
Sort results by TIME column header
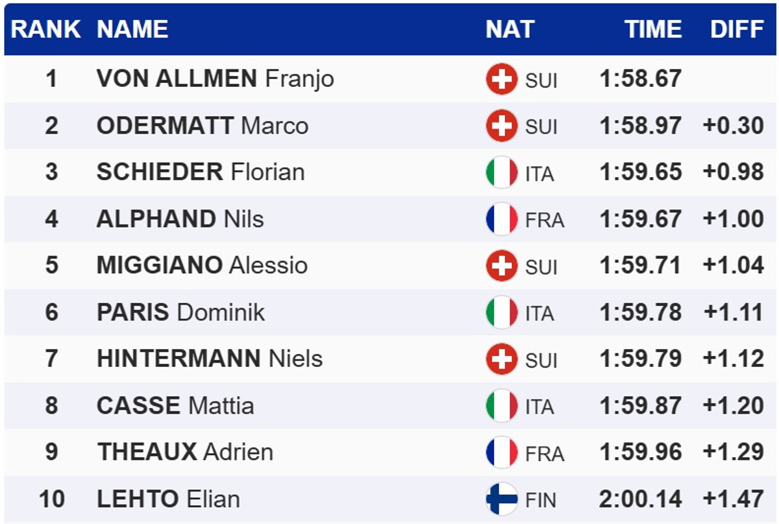(653, 29)
